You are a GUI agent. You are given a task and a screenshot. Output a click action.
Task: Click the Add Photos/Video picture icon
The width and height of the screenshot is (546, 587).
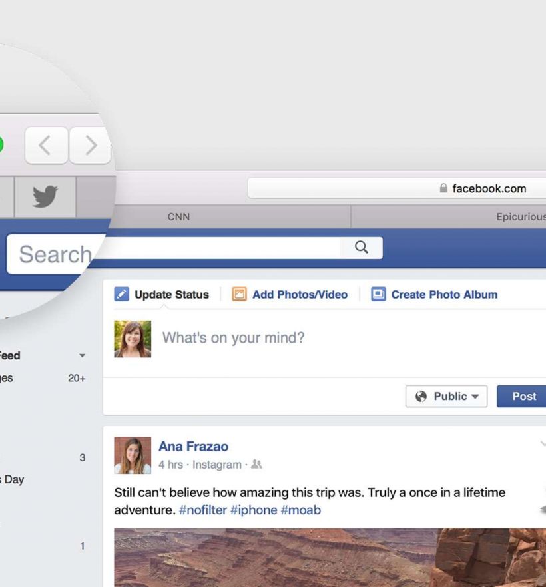[x=239, y=294]
